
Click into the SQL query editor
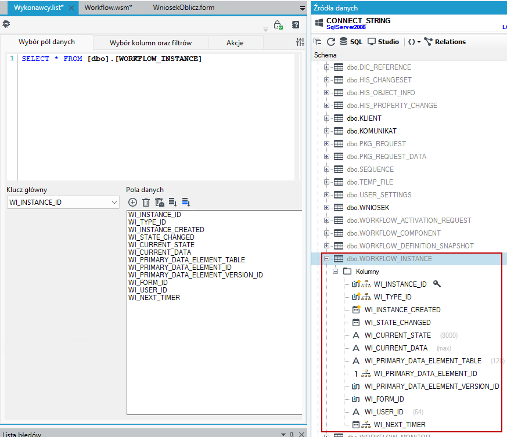coord(156,117)
